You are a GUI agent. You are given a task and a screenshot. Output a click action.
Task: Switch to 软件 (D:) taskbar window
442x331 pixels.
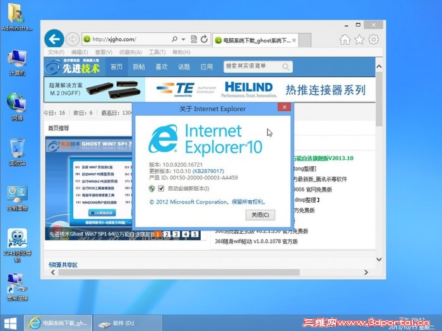click(x=128, y=323)
